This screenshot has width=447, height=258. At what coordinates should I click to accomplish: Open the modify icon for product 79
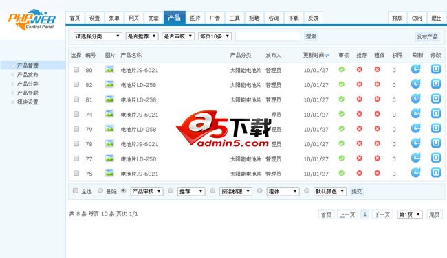436,128
